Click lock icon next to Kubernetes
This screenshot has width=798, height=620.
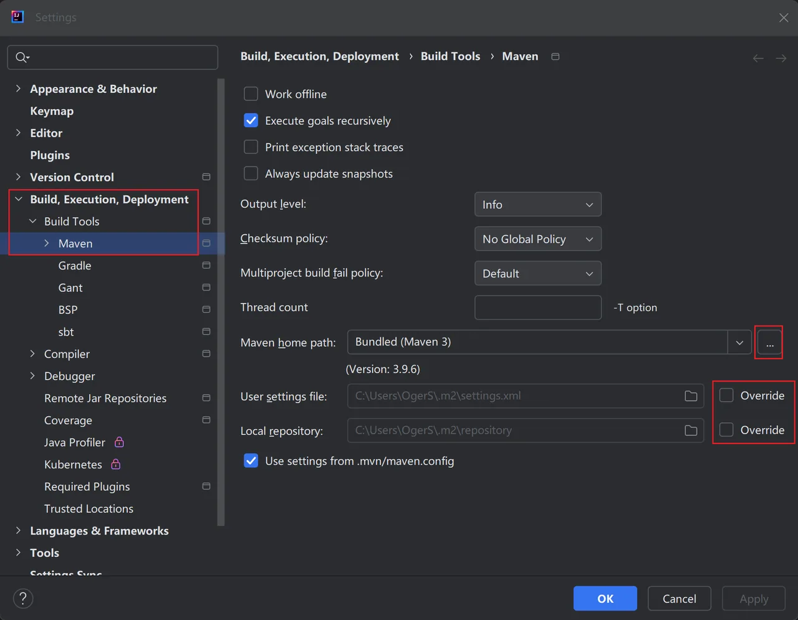click(x=115, y=464)
